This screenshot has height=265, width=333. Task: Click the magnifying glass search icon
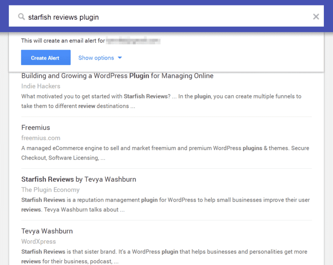point(21,17)
